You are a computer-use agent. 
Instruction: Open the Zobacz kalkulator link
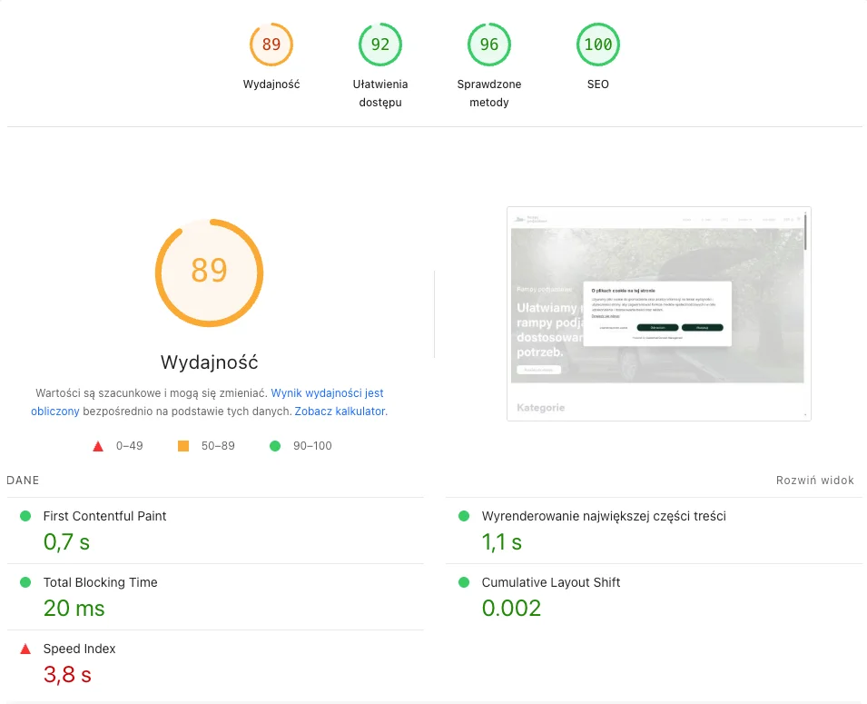(x=340, y=411)
